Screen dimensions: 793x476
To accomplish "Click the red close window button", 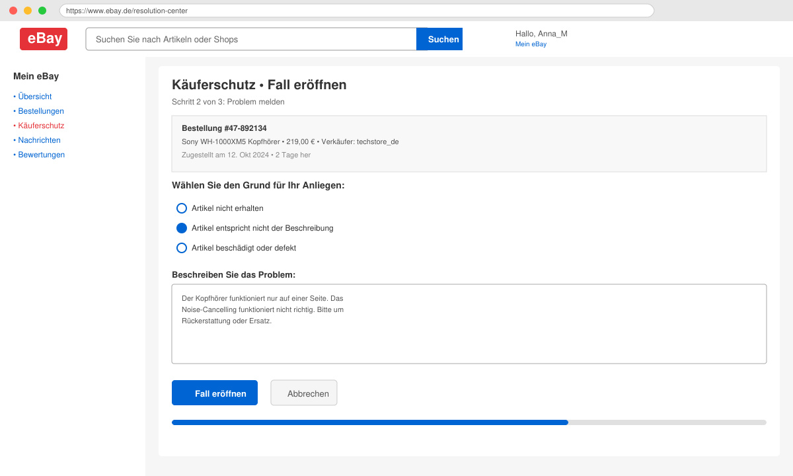I will coord(13,11).
